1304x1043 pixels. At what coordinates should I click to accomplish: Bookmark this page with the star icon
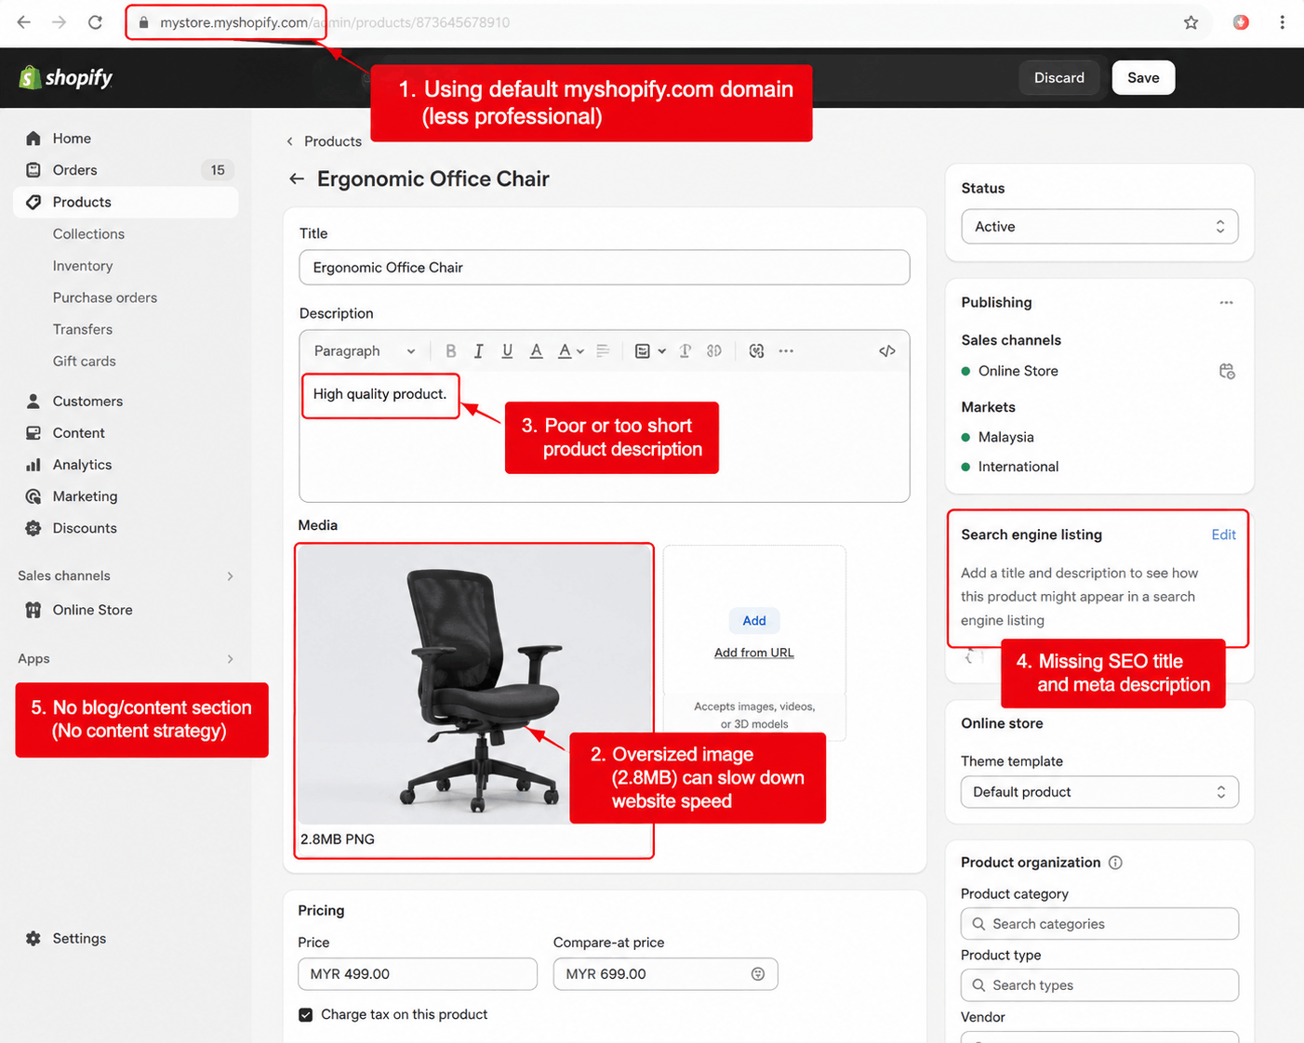pyautogui.click(x=1191, y=22)
